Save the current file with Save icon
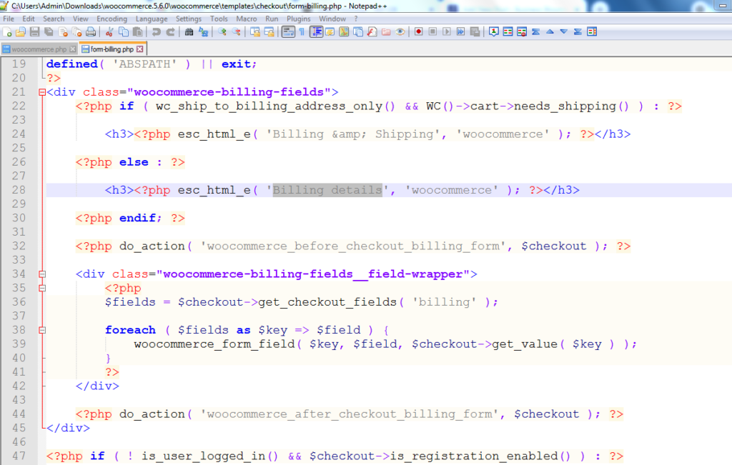 coord(34,31)
